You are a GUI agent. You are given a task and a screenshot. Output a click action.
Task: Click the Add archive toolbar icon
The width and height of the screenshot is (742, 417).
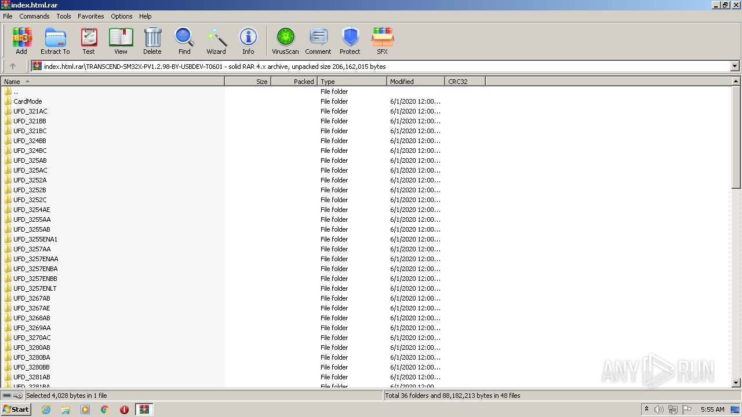[21, 41]
